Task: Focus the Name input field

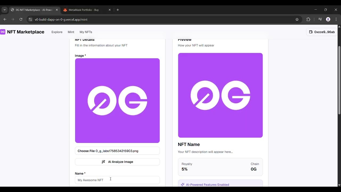Action: [117, 180]
